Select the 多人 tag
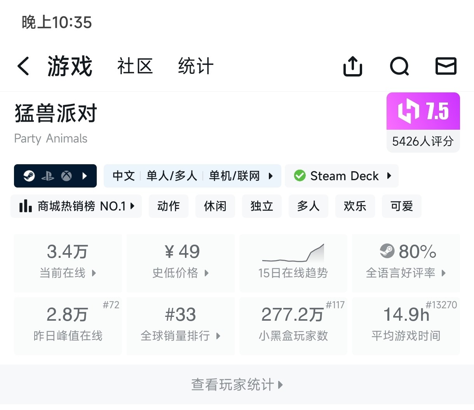474x410 pixels. pos(308,206)
